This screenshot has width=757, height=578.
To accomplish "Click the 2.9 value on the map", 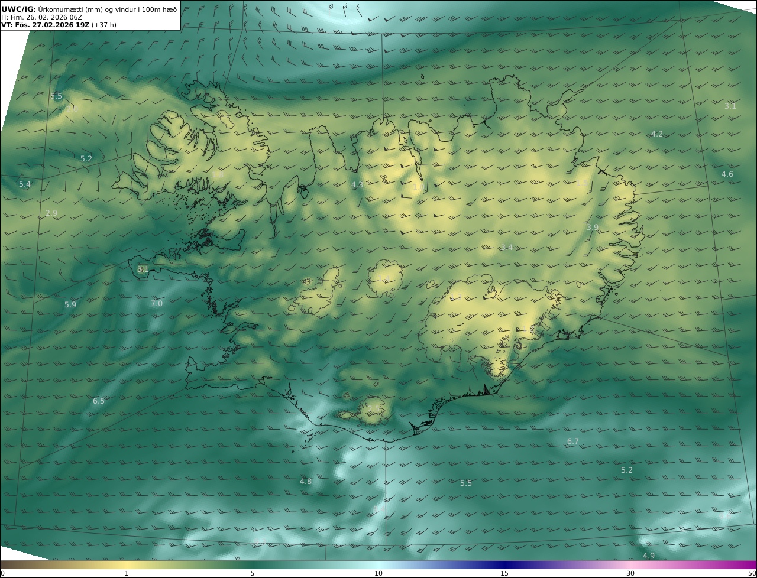I will [x=51, y=213].
